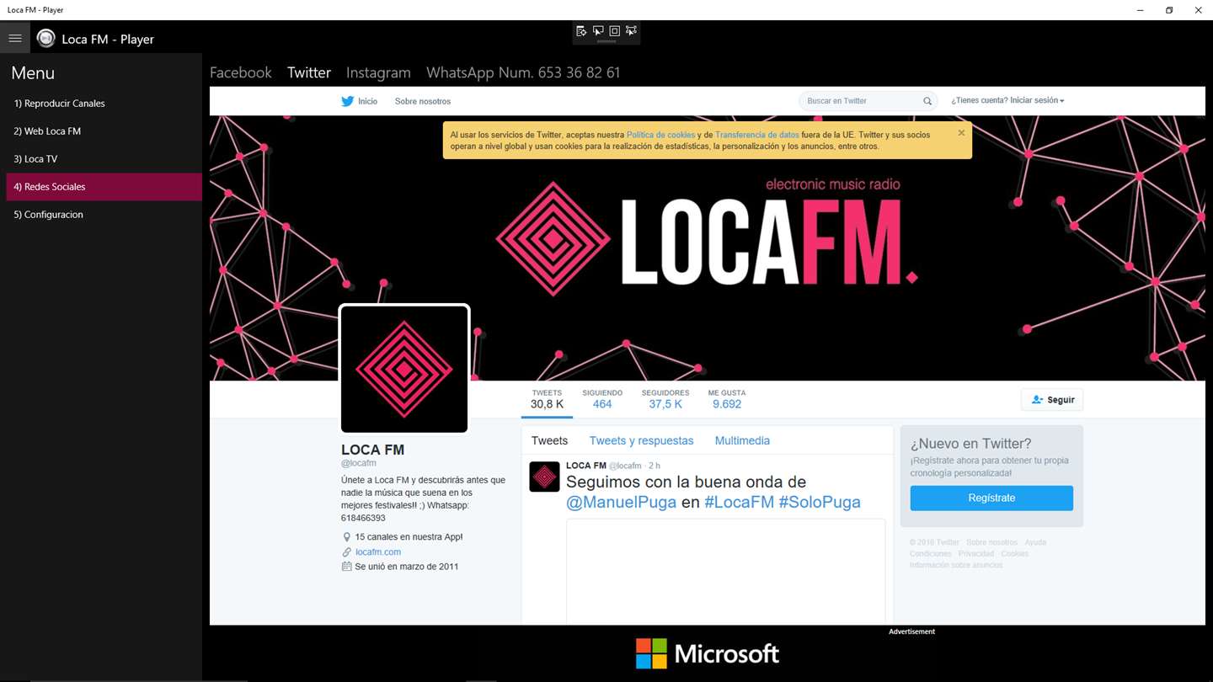Click the @ManuelPuga mention in the tweet
The image size is (1213, 682).
621,503
